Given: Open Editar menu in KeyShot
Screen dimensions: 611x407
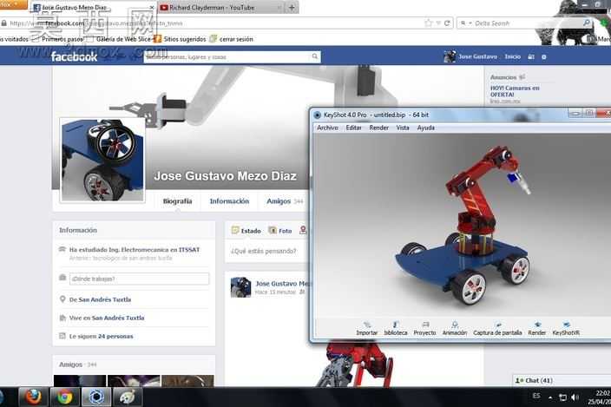Looking at the screenshot, I should pos(353,128).
